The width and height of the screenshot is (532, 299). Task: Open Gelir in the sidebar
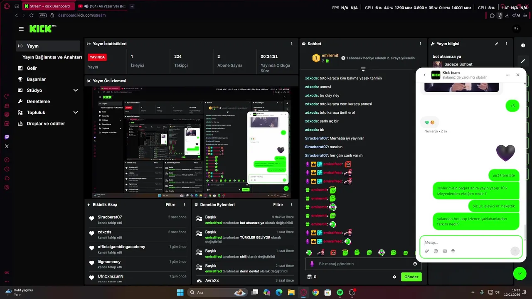[x=32, y=68]
